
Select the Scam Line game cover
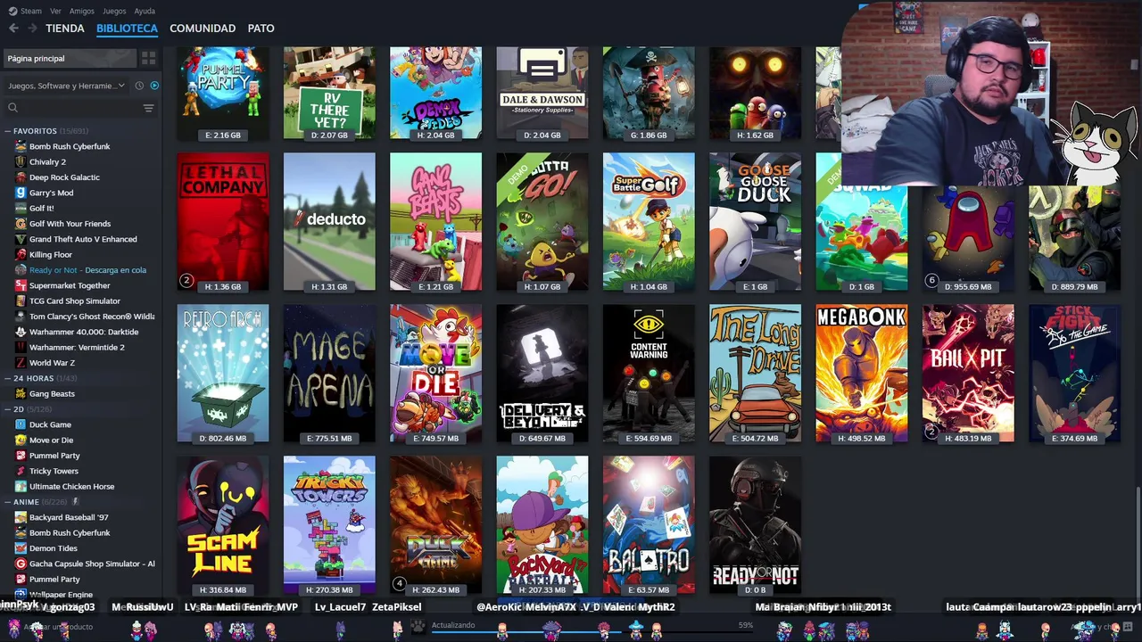pyautogui.click(x=222, y=524)
